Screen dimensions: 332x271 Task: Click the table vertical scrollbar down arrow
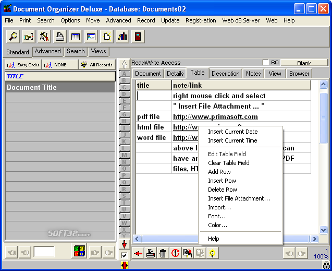(323, 230)
